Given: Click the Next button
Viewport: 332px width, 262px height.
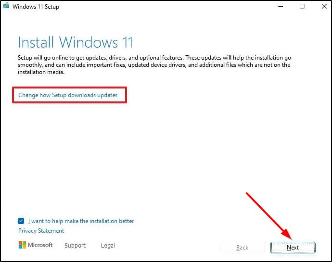Looking at the screenshot, I should coord(293,248).
